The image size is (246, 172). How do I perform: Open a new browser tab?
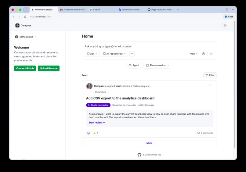[x=178, y=9]
